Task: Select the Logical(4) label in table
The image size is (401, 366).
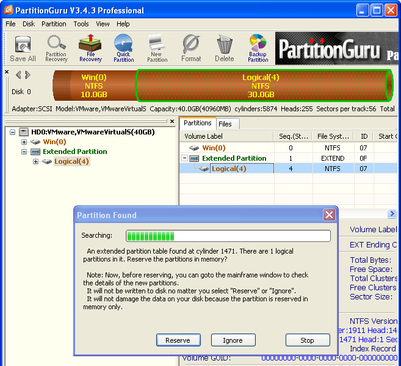Action: click(x=229, y=169)
